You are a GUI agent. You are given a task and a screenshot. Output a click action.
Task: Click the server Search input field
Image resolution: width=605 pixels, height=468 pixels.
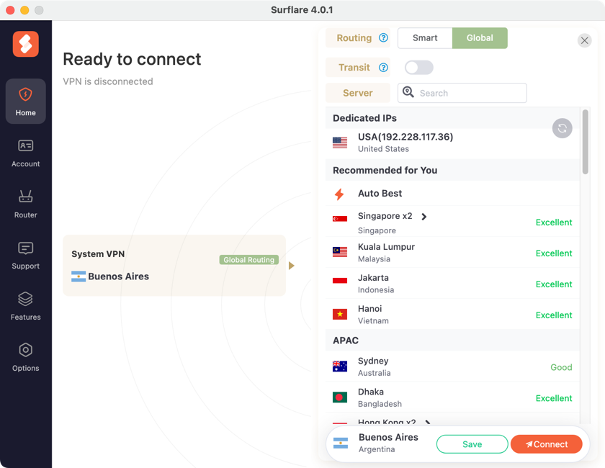pos(470,93)
